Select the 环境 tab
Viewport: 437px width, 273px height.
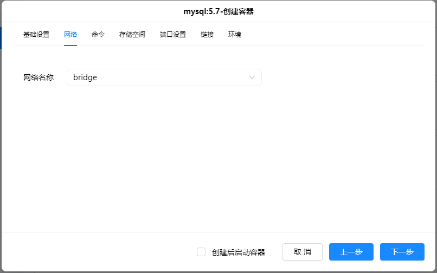point(235,35)
